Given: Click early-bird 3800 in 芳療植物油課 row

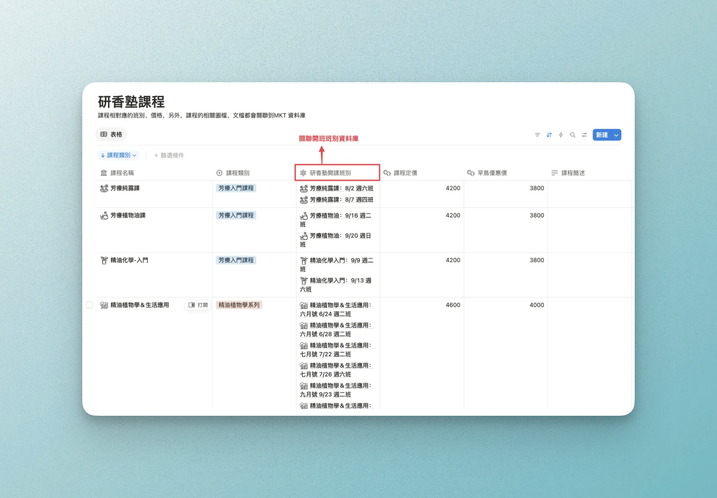Looking at the screenshot, I should [x=537, y=215].
